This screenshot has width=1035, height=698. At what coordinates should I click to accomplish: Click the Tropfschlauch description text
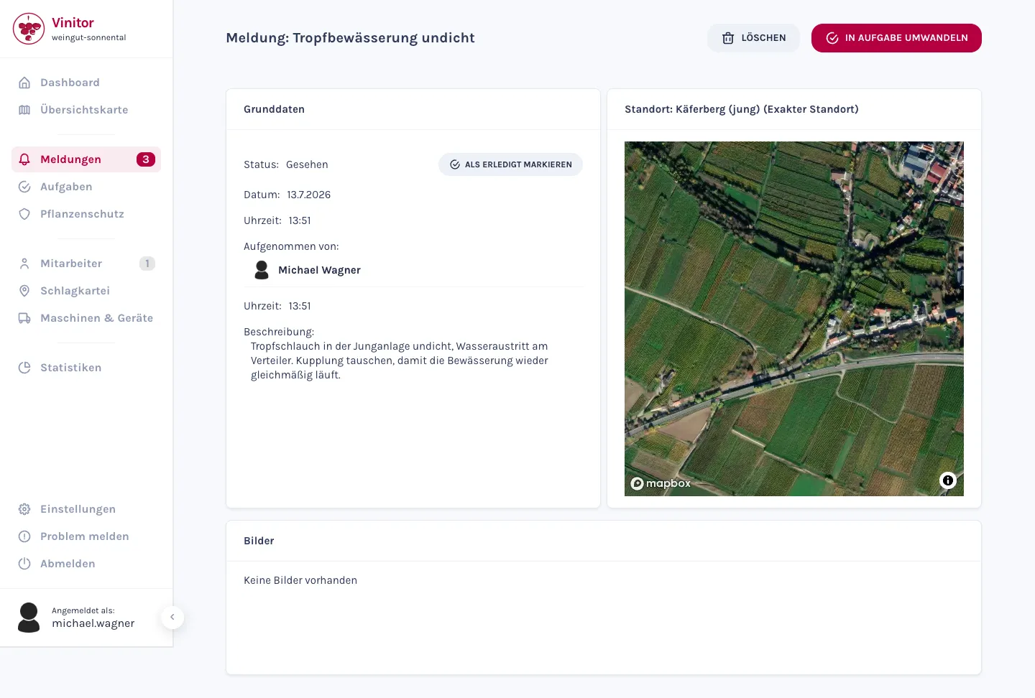[x=400, y=360]
